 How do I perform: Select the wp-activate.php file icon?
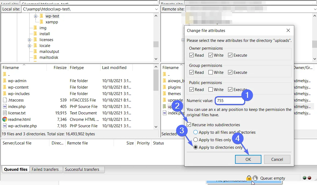click(5, 126)
